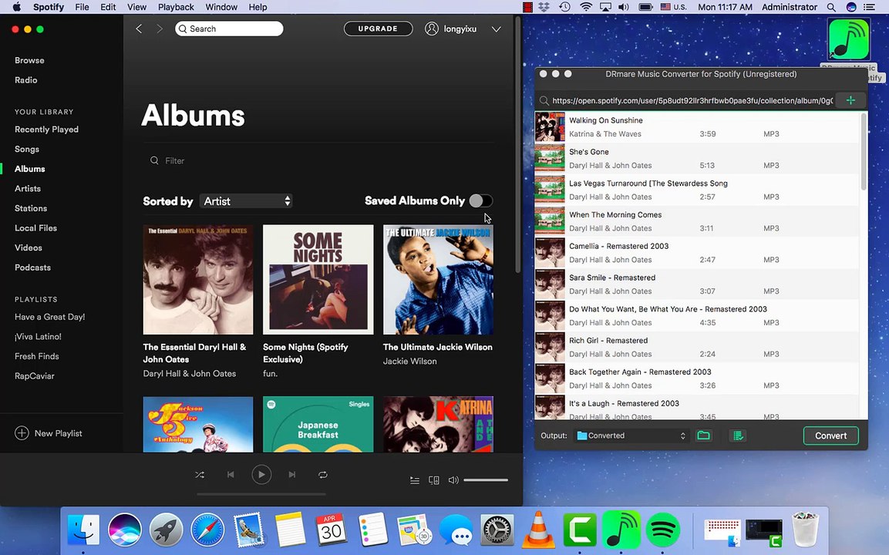Select the Rich Girl - Remastered track
Viewport: 889px width, 555px height.
coord(697,347)
